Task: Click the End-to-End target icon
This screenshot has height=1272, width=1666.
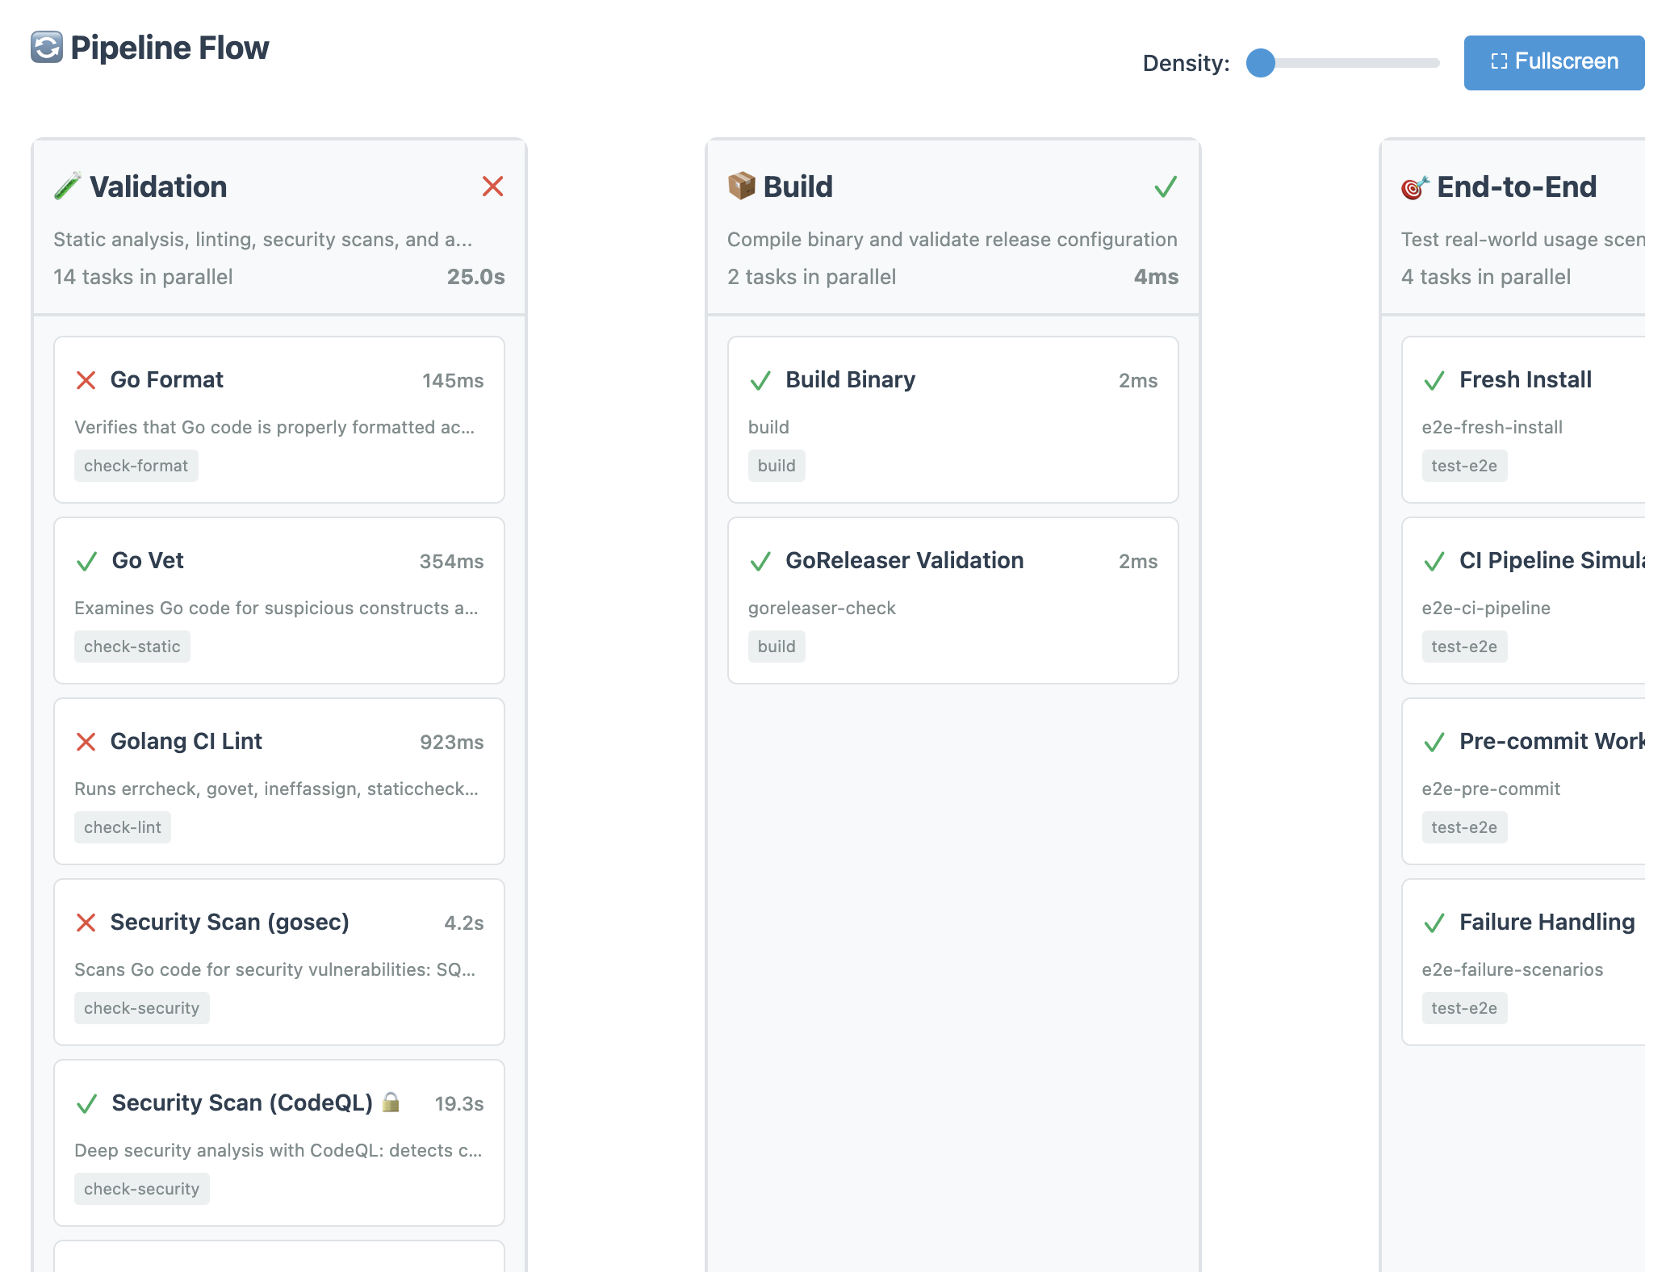Action: click(1415, 186)
